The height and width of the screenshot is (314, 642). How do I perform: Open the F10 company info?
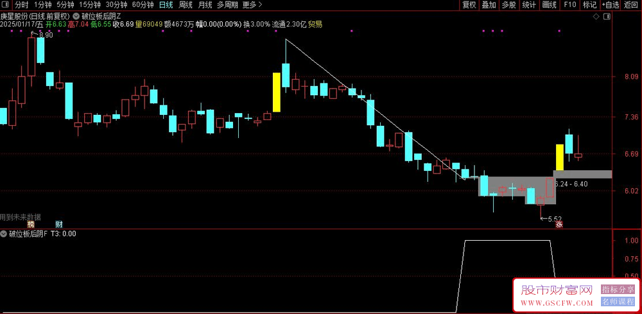[x=570, y=5]
